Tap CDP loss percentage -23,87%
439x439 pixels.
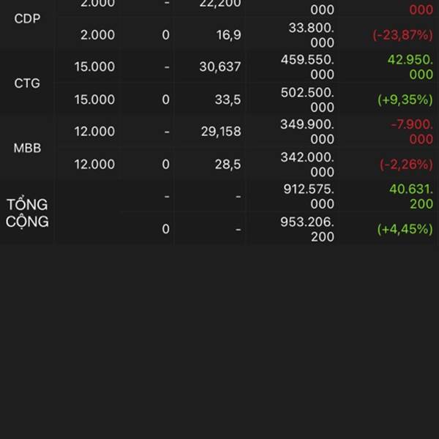click(x=403, y=35)
